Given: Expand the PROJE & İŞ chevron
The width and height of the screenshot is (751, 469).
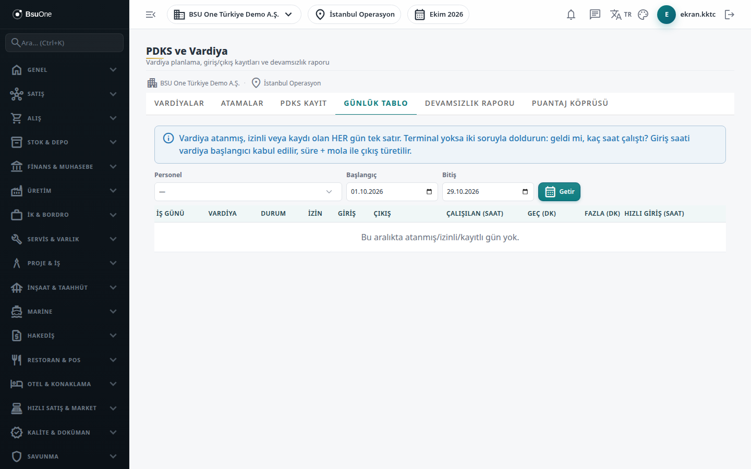Looking at the screenshot, I should click(113, 263).
